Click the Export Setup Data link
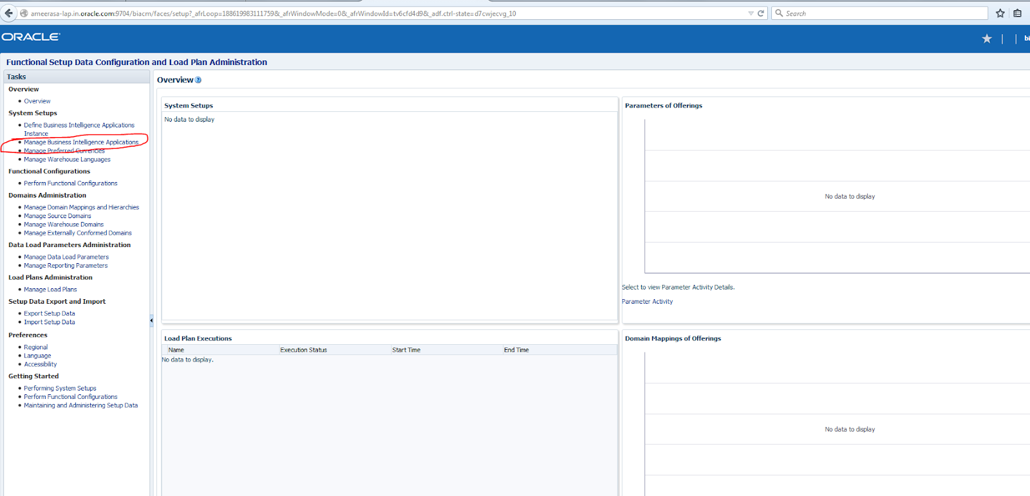The image size is (1030, 496). pos(50,313)
